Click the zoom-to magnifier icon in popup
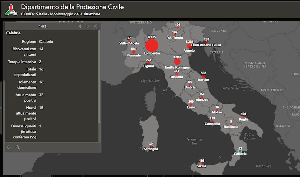This screenshot has width=300, height=177. pos(18,147)
